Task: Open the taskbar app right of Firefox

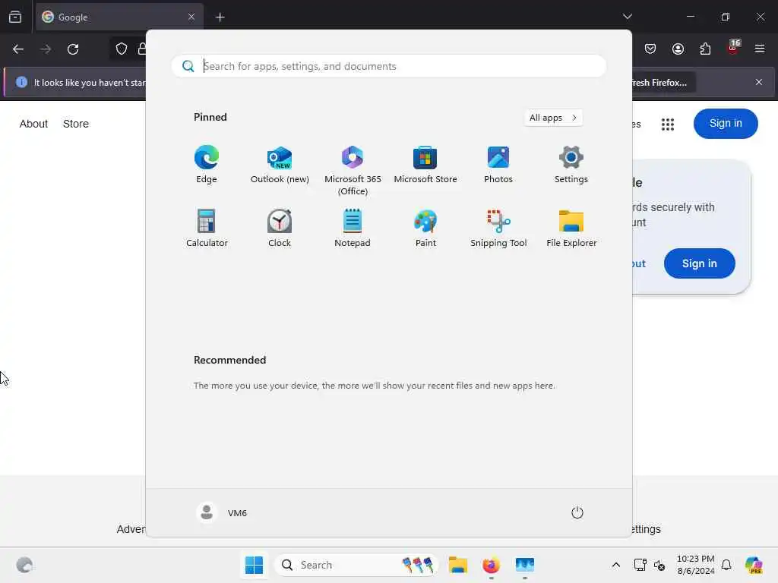Action: (524, 565)
